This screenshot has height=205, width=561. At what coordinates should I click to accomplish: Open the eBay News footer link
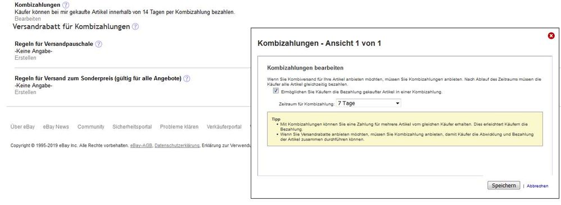(56, 127)
